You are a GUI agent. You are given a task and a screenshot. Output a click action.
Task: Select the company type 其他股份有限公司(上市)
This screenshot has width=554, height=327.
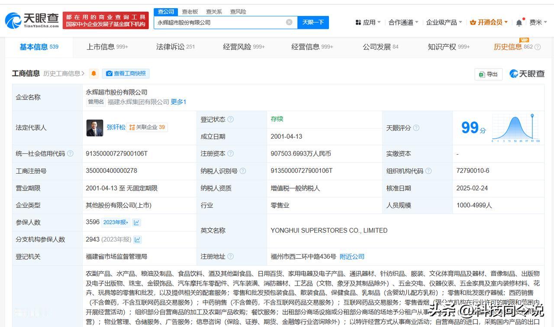coord(119,205)
